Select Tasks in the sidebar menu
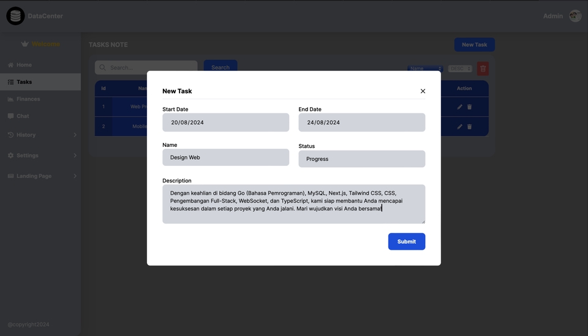 tap(24, 82)
